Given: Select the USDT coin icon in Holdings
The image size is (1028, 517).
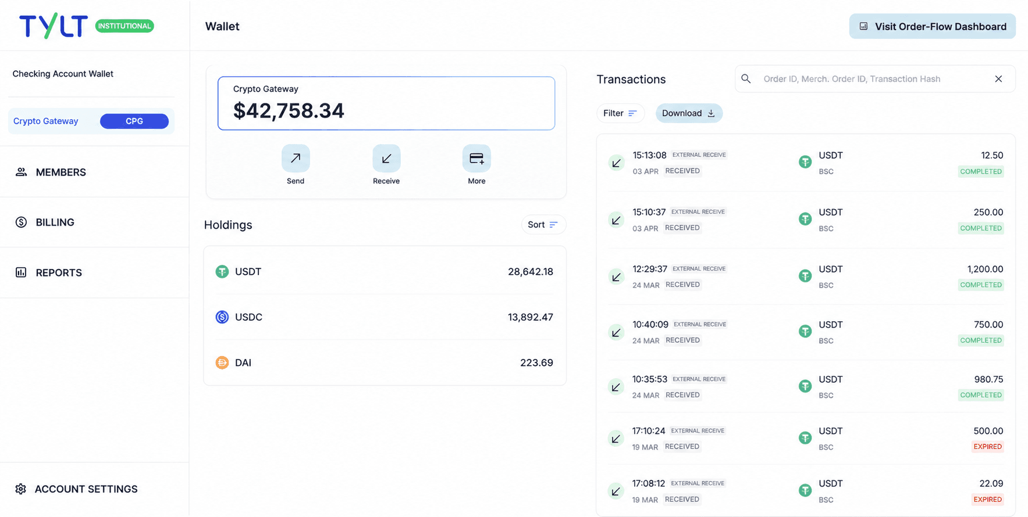Looking at the screenshot, I should pyautogui.click(x=222, y=271).
